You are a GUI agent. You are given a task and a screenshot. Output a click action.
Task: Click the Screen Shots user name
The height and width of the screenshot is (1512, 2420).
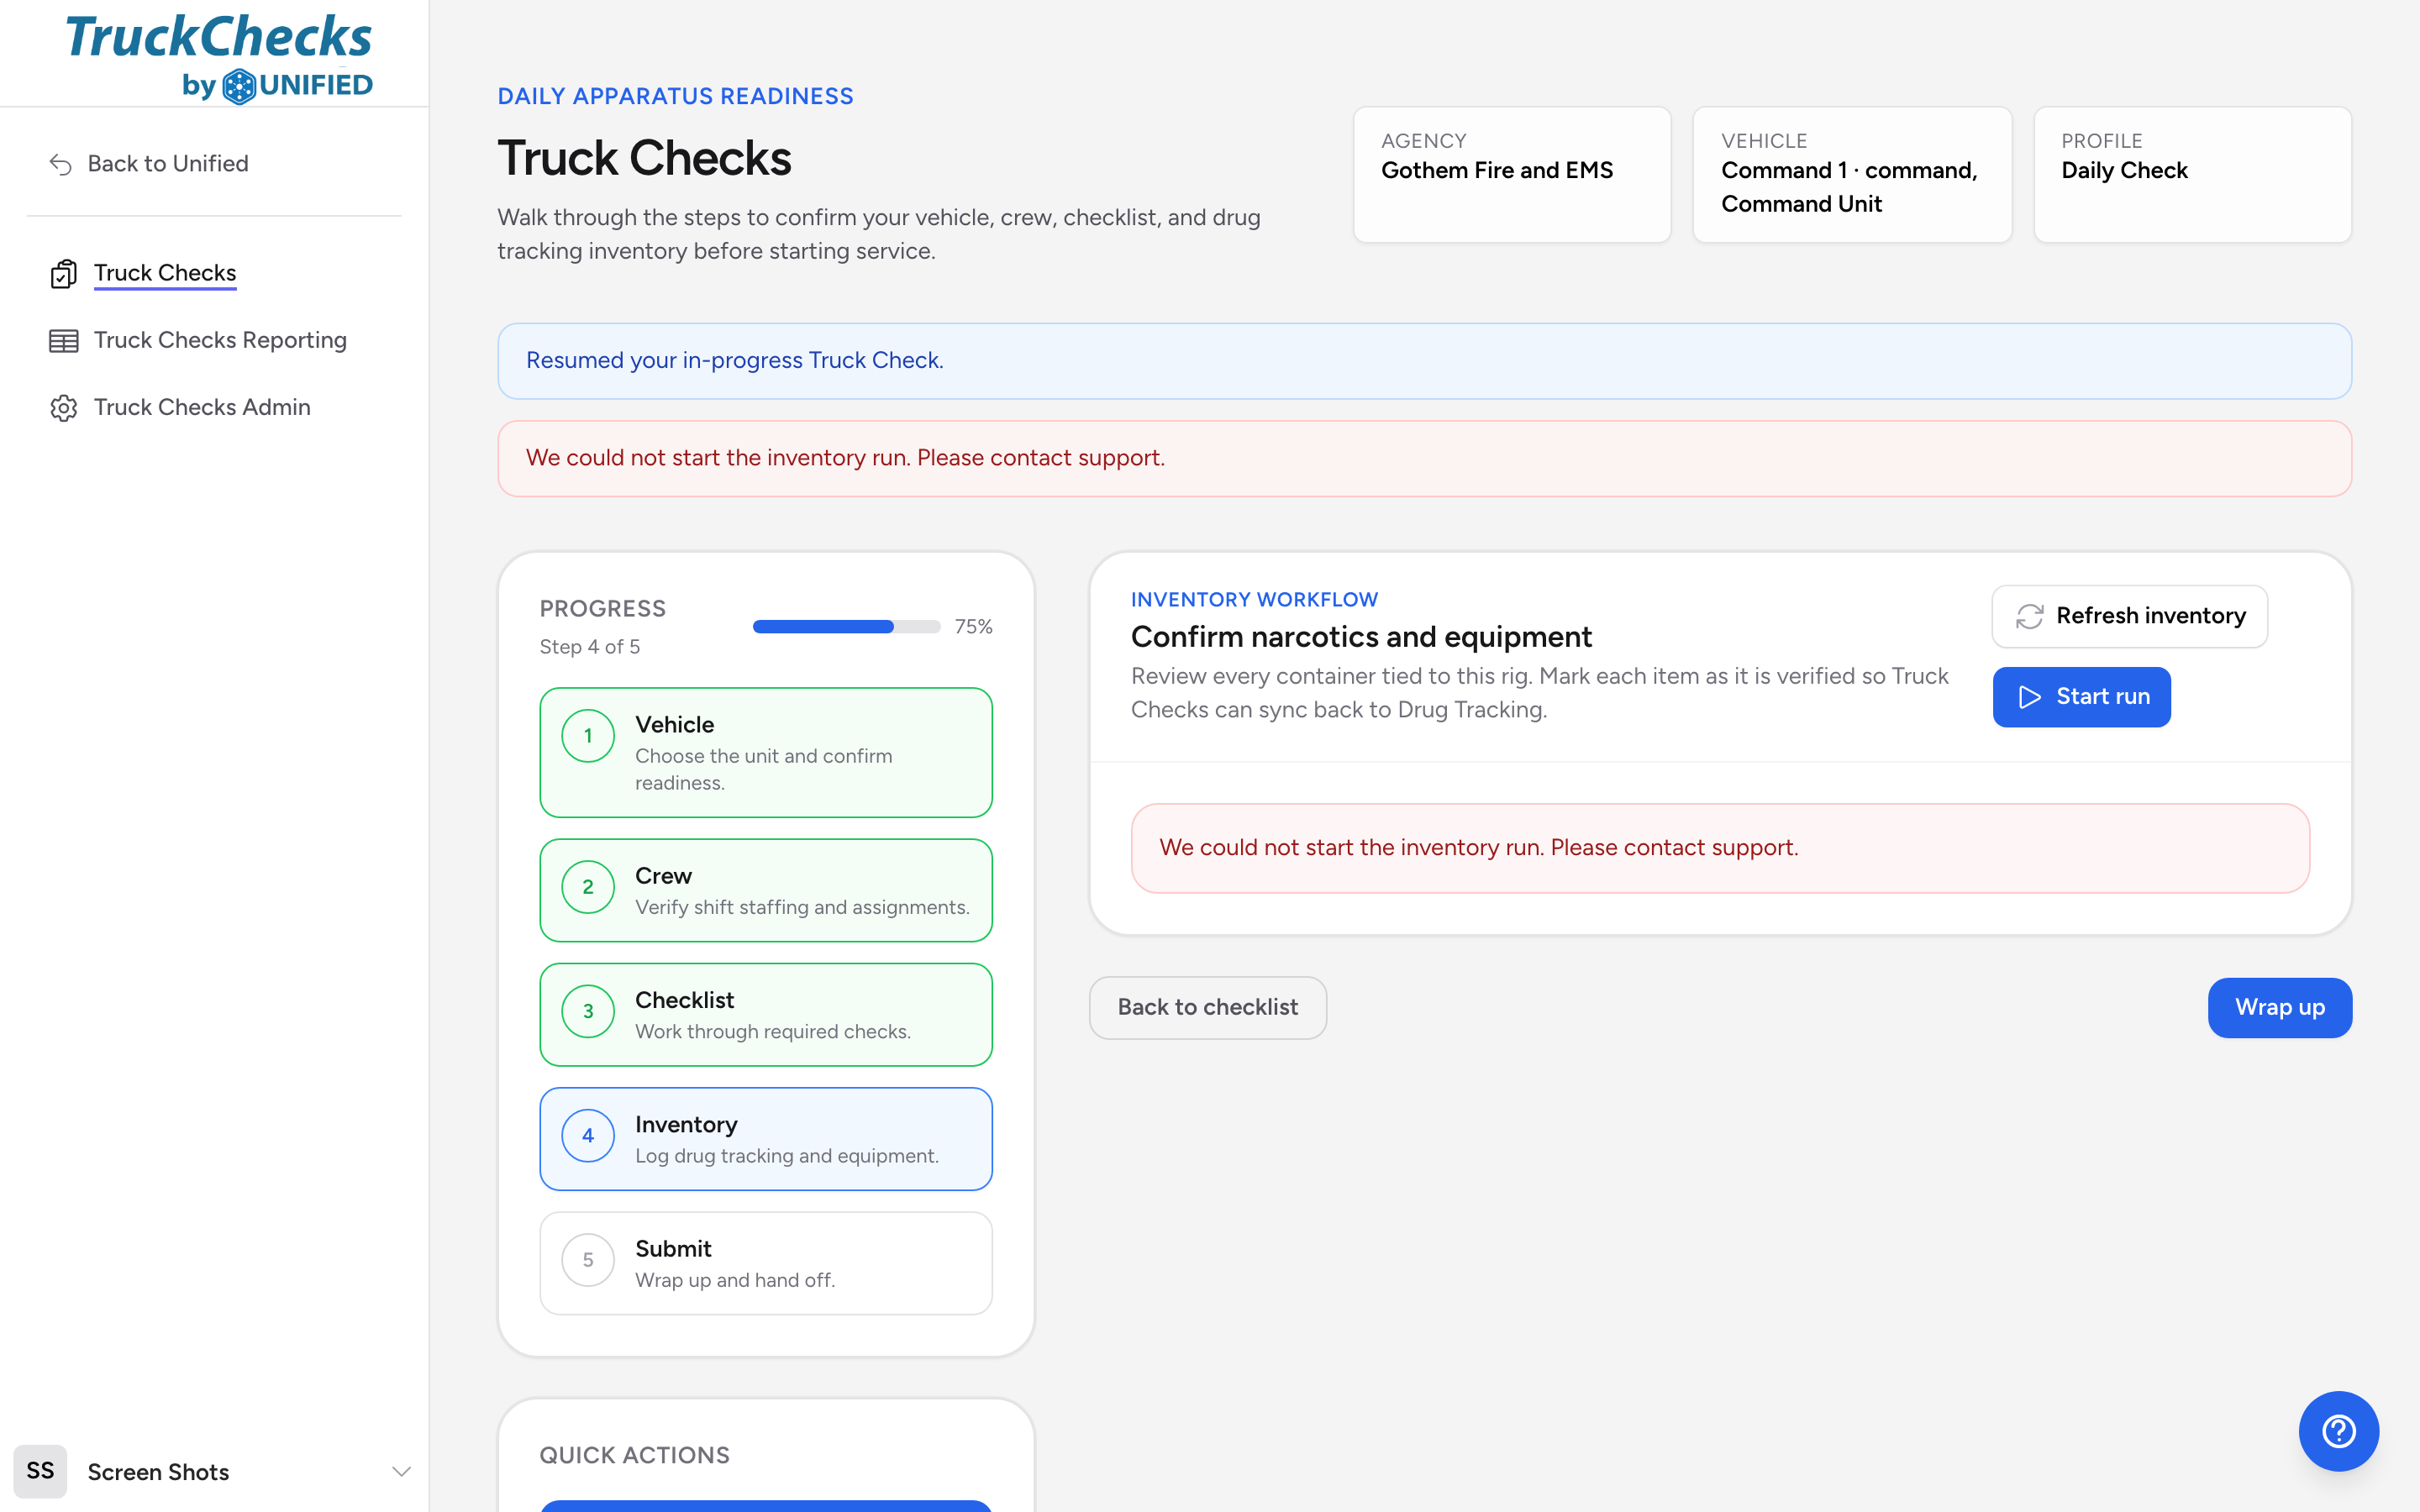coord(158,1471)
